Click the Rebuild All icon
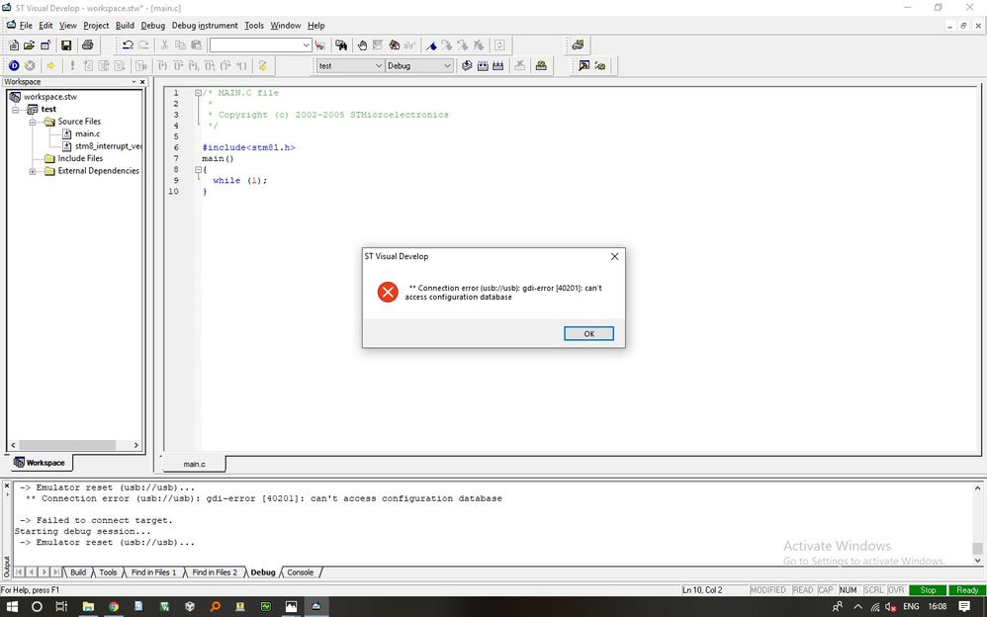This screenshot has height=617, width=987. click(498, 65)
